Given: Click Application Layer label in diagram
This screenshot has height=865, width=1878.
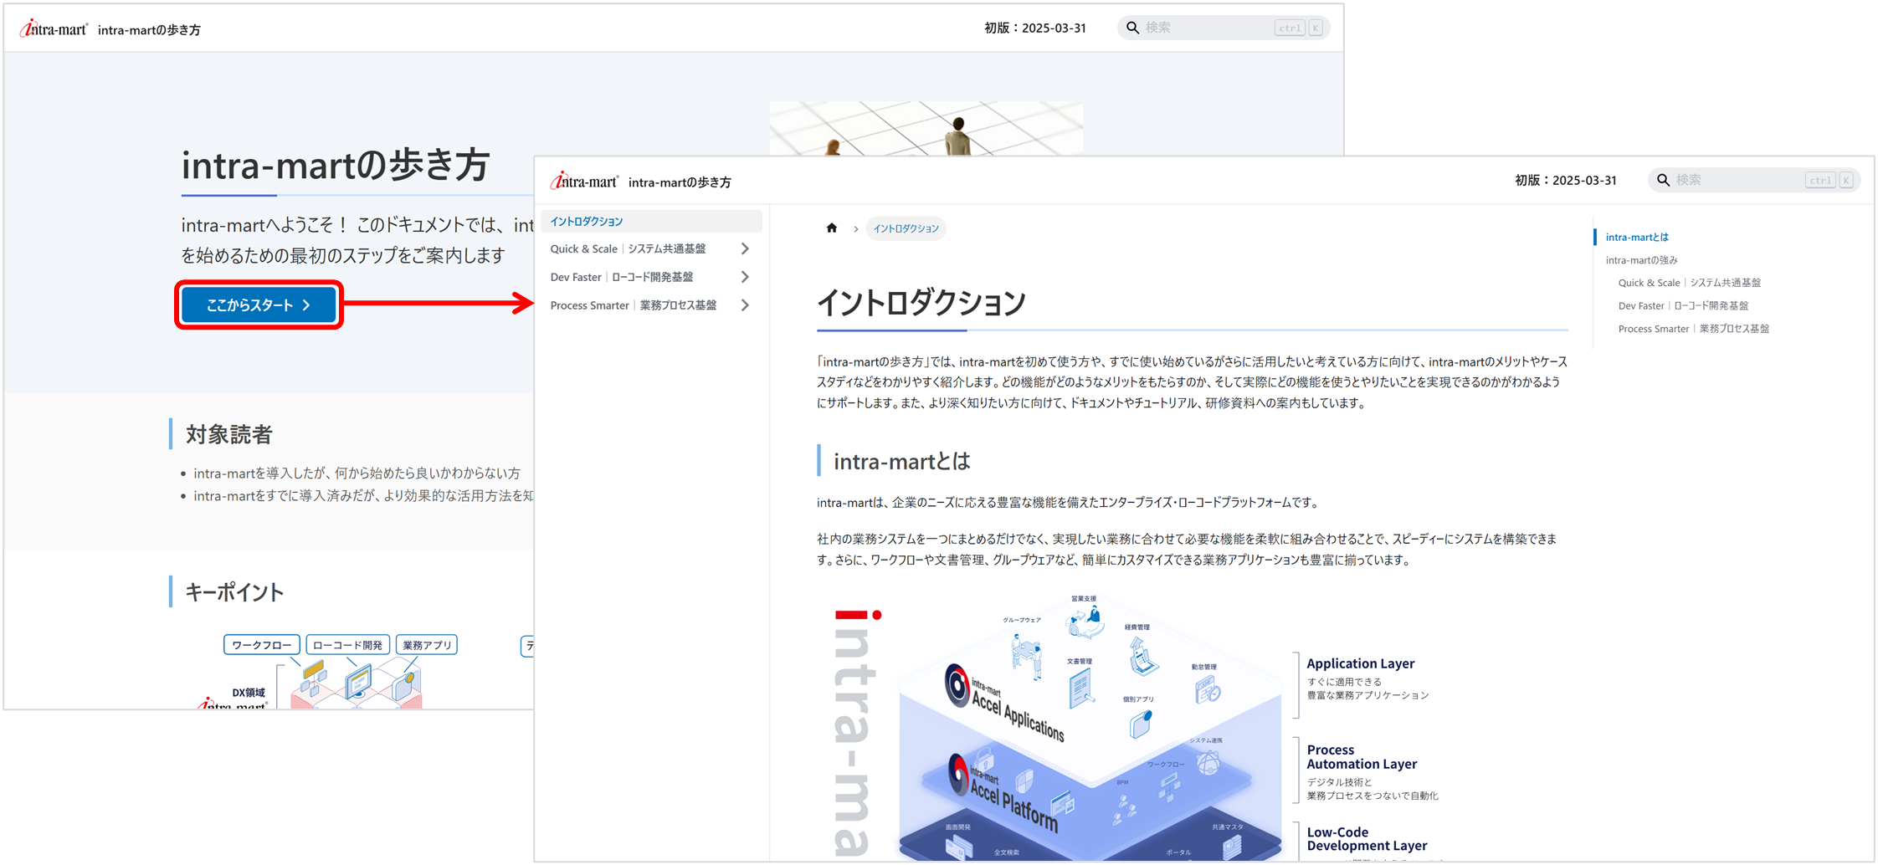Looking at the screenshot, I should [x=1360, y=663].
